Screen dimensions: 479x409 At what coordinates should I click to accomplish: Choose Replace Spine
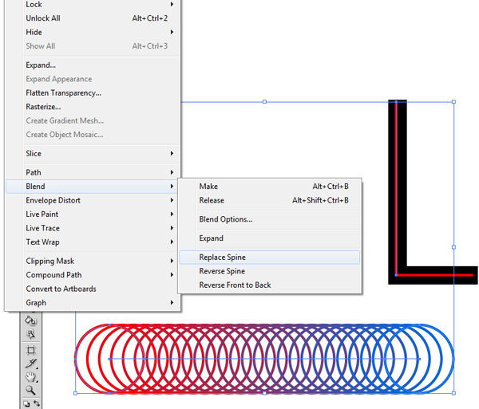tap(270, 258)
